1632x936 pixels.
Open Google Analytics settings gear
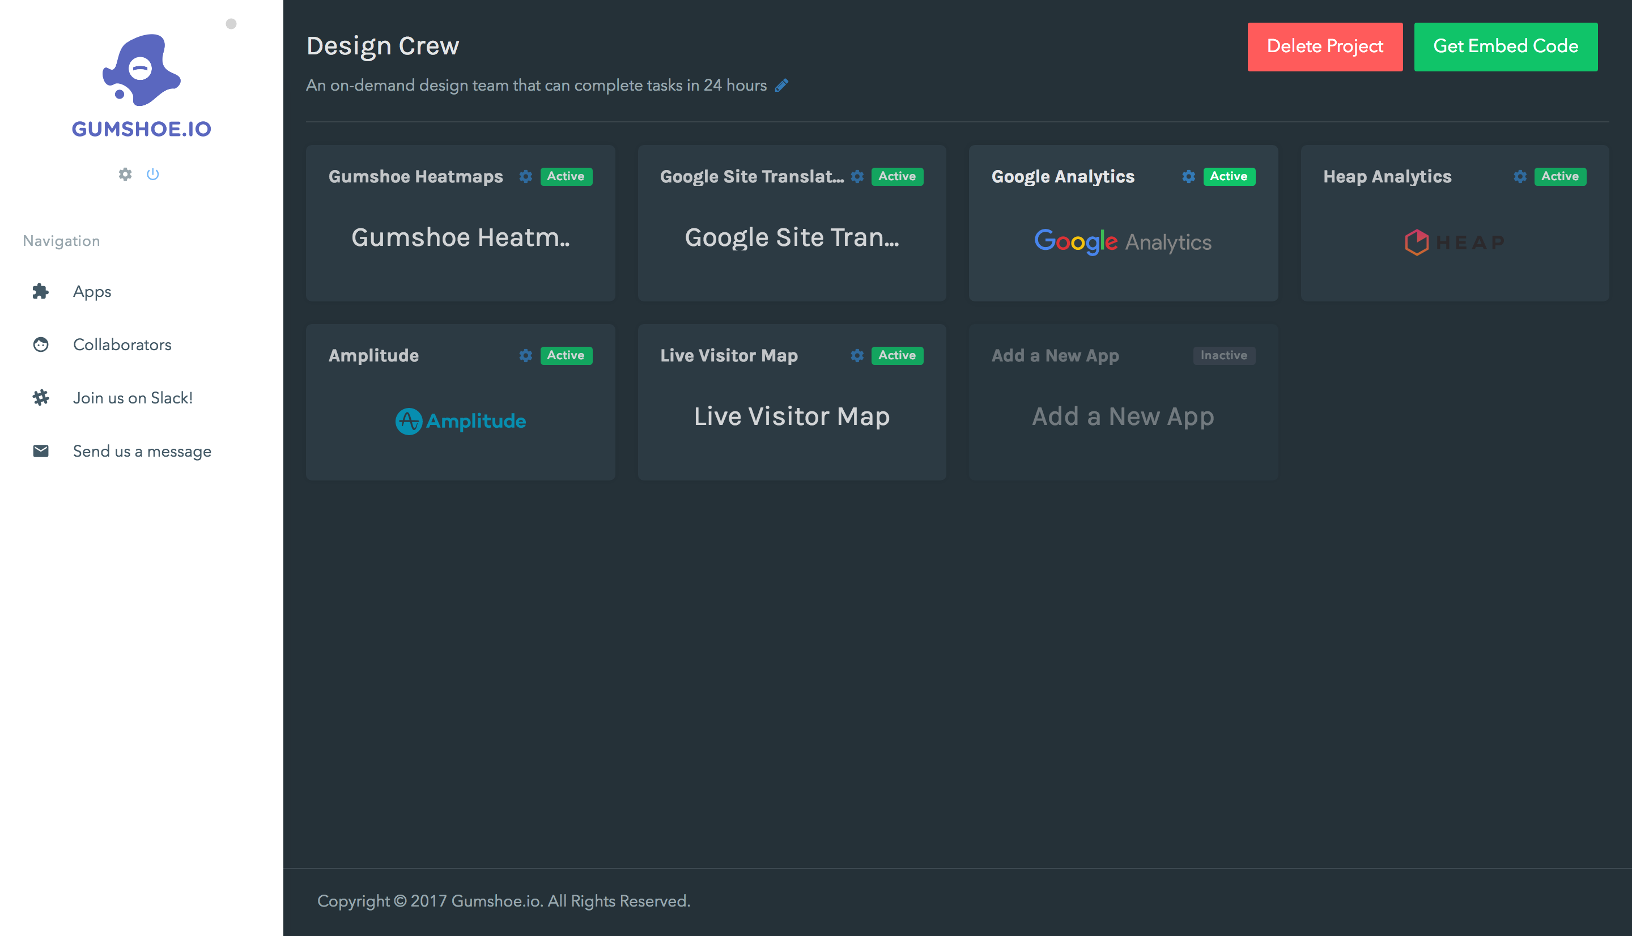[x=1188, y=177]
